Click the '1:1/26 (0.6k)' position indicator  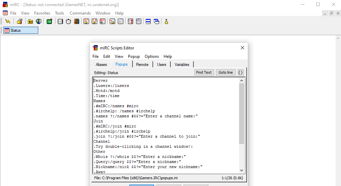pyautogui.click(x=232, y=178)
